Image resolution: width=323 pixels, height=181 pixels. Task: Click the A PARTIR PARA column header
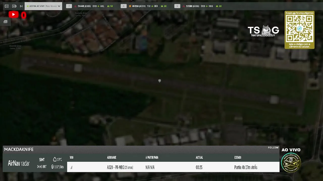click(x=152, y=158)
